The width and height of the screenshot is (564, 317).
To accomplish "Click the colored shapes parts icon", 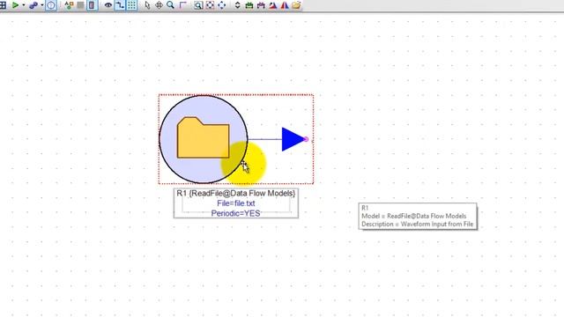I will 69,5.
